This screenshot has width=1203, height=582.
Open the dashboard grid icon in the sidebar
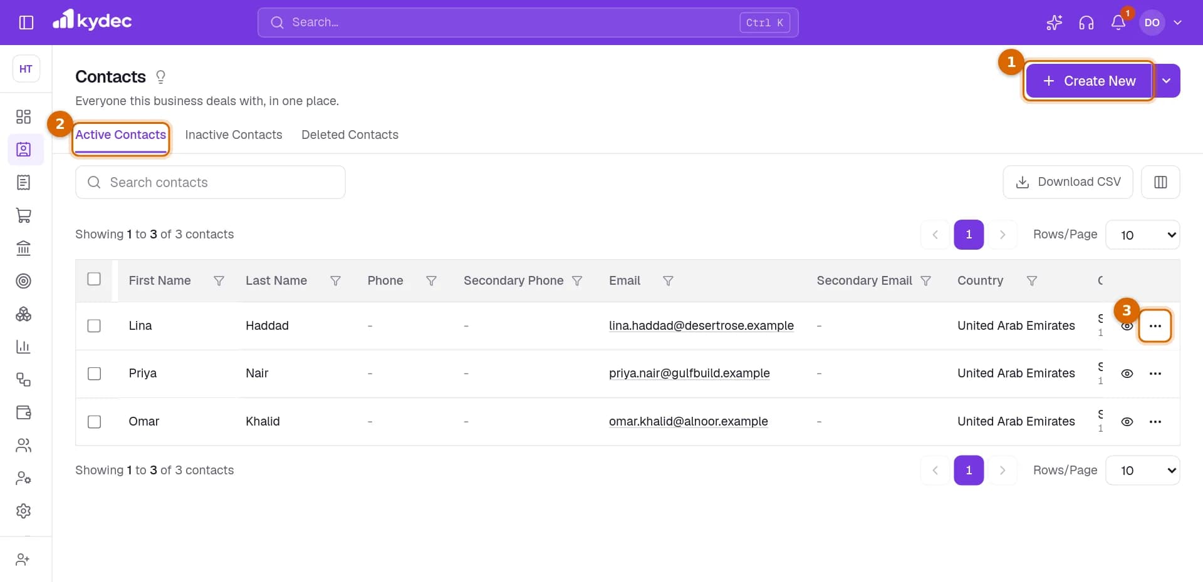point(24,117)
